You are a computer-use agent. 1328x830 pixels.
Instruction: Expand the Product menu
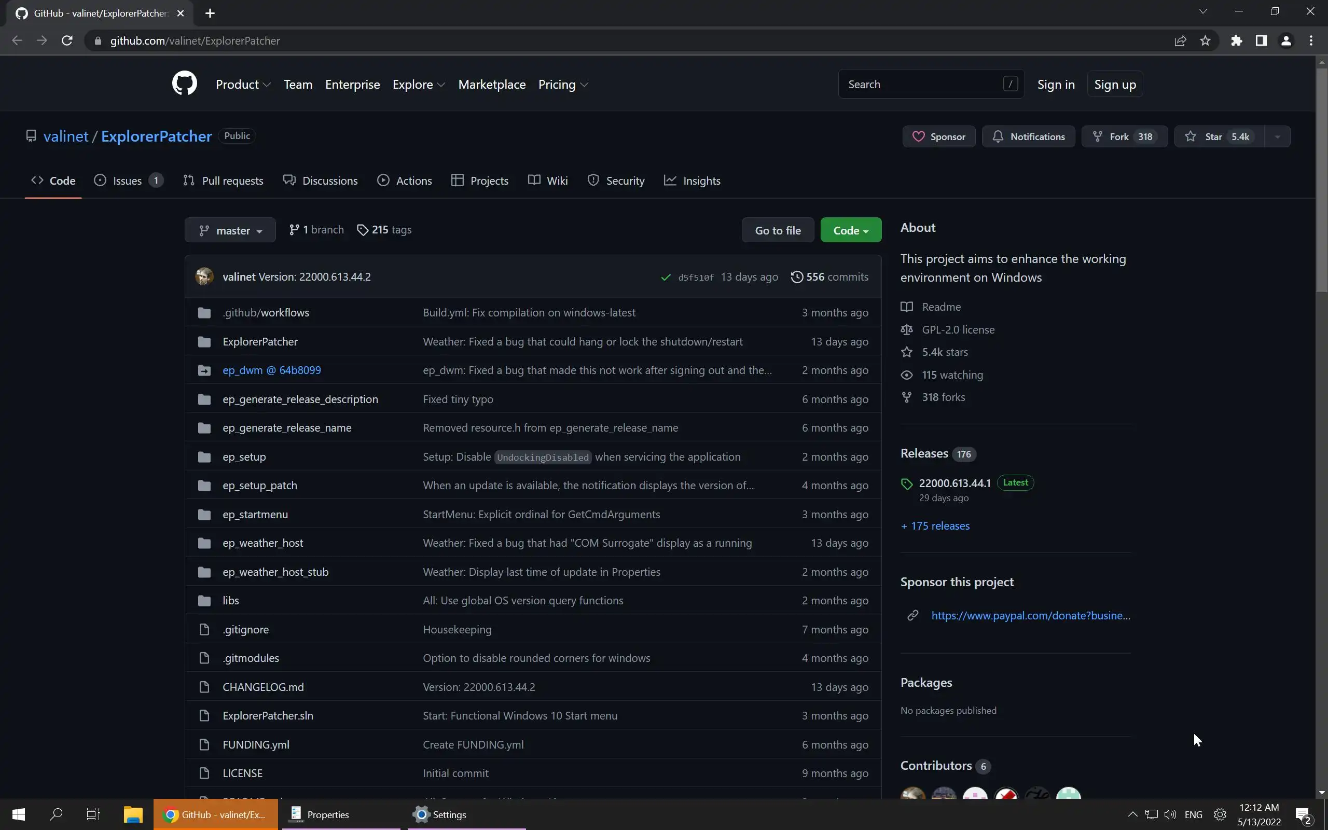(x=243, y=85)
